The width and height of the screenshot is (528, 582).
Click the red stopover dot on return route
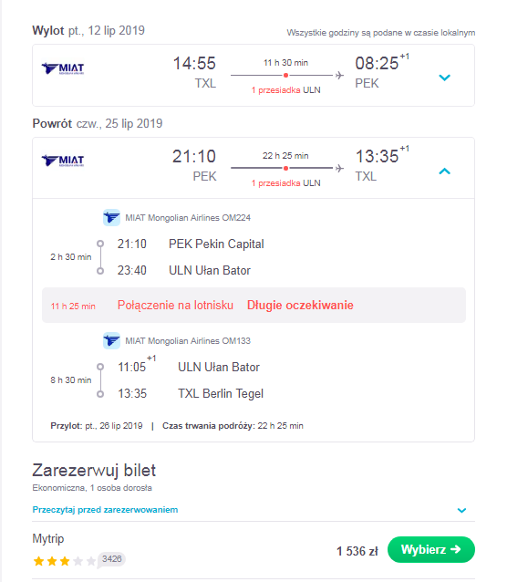pyautogui.click(x=285, y=168)
